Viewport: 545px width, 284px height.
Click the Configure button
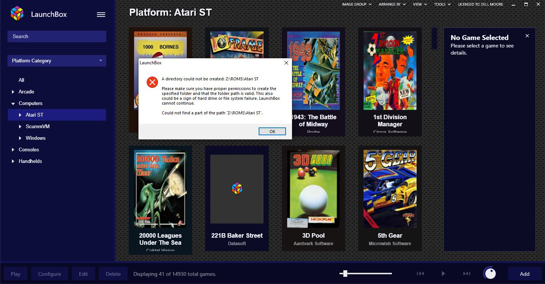point(49,274)
